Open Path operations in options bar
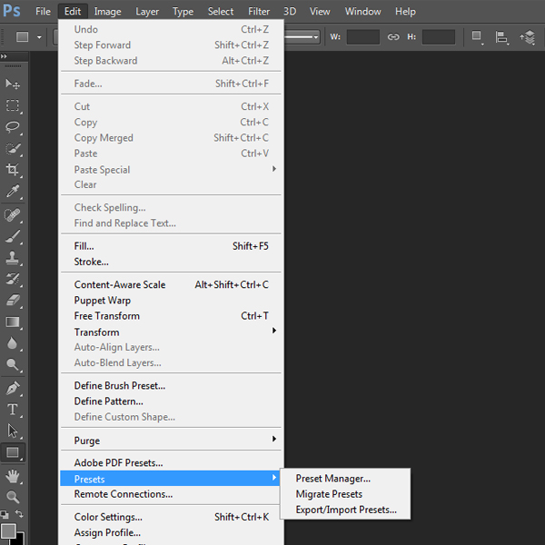Screen dimensions: 545x545 pyautogui.click(x=477, y=36)
